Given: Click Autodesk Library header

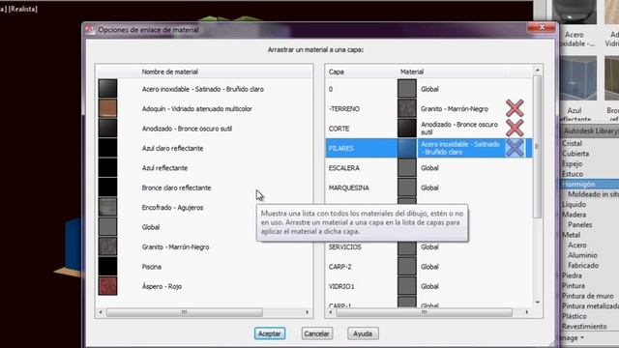Looking at the screenshot, I should coord(589,130).
